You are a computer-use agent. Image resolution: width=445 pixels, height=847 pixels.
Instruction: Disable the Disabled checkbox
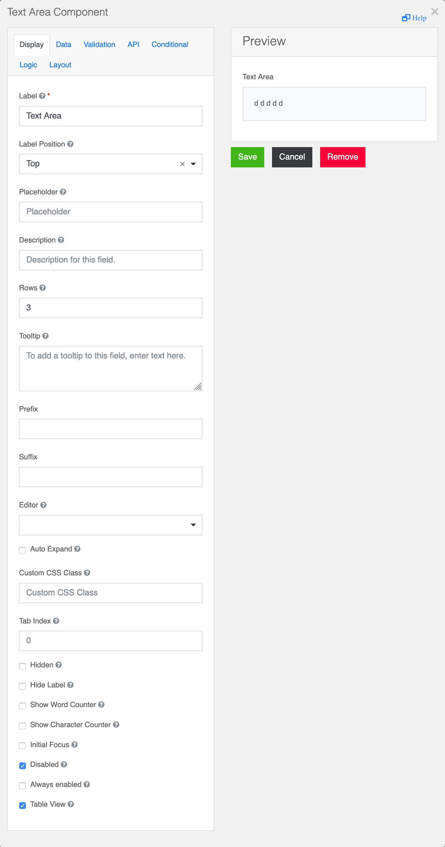click(x=22, y=766)
